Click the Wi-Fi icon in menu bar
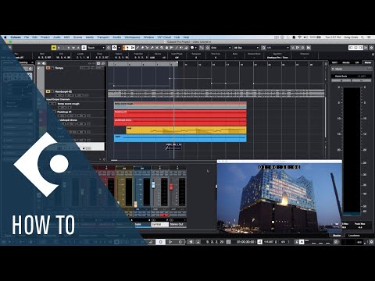 [300, 37]
